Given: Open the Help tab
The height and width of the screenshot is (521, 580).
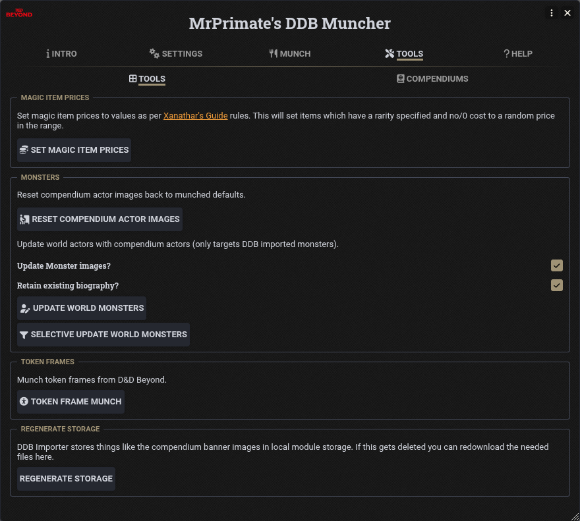Looking at the screenshot, I should click(518, 53).
